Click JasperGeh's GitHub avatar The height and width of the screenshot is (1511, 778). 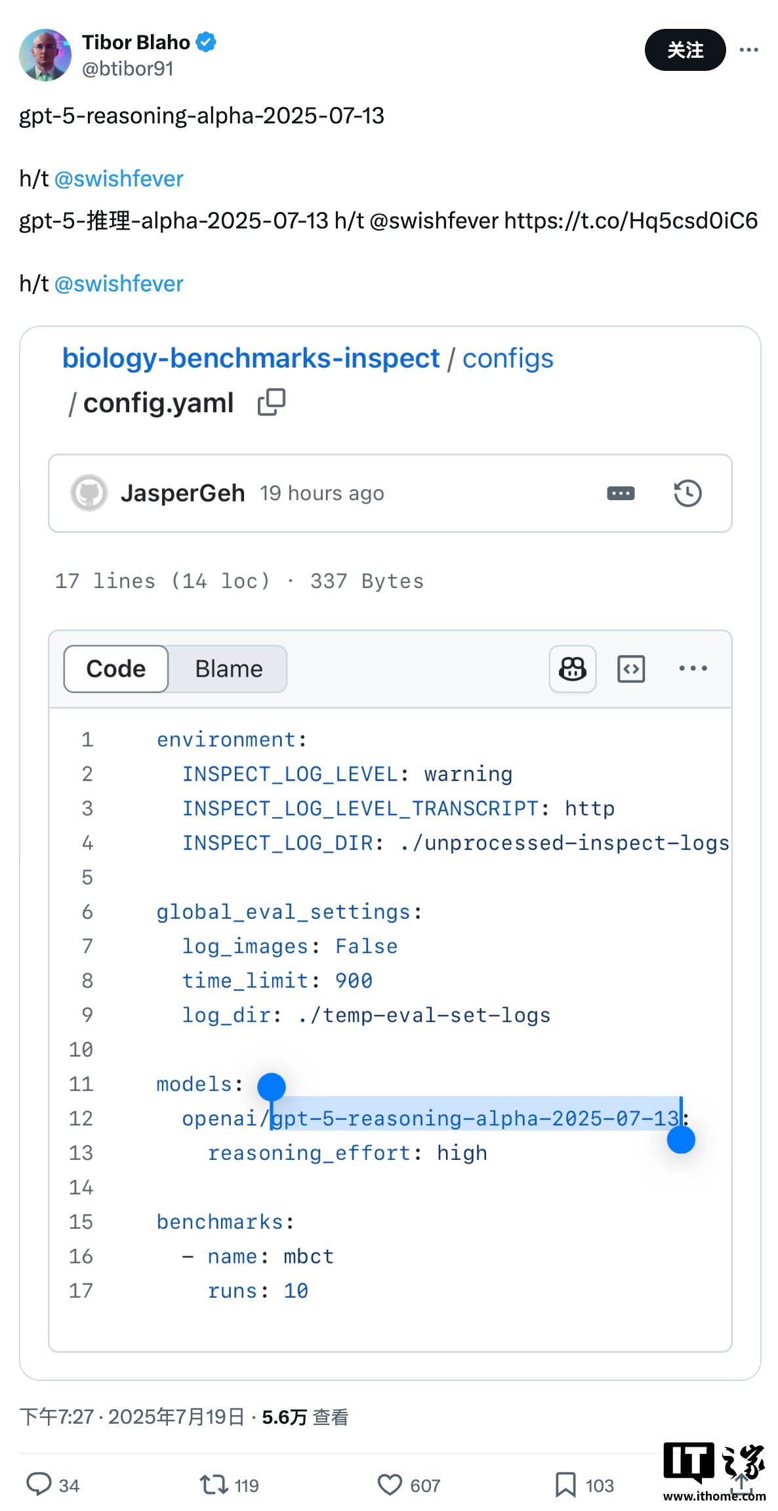pos(89,493)
